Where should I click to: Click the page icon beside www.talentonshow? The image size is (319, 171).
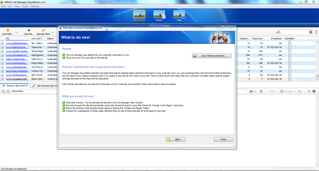click(2, 47)
